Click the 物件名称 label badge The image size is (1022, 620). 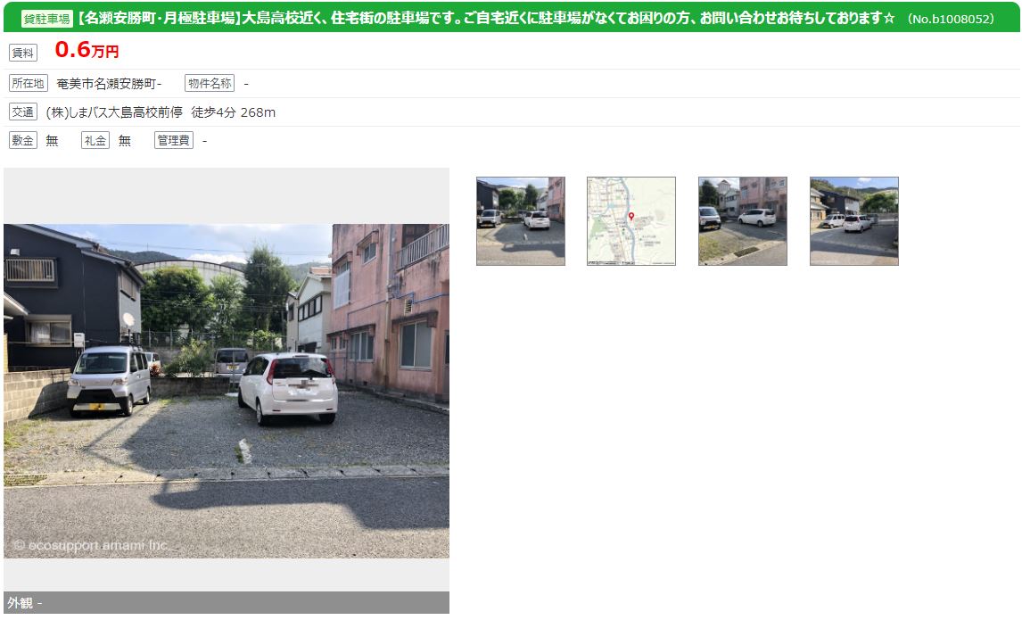coord(210,84)
